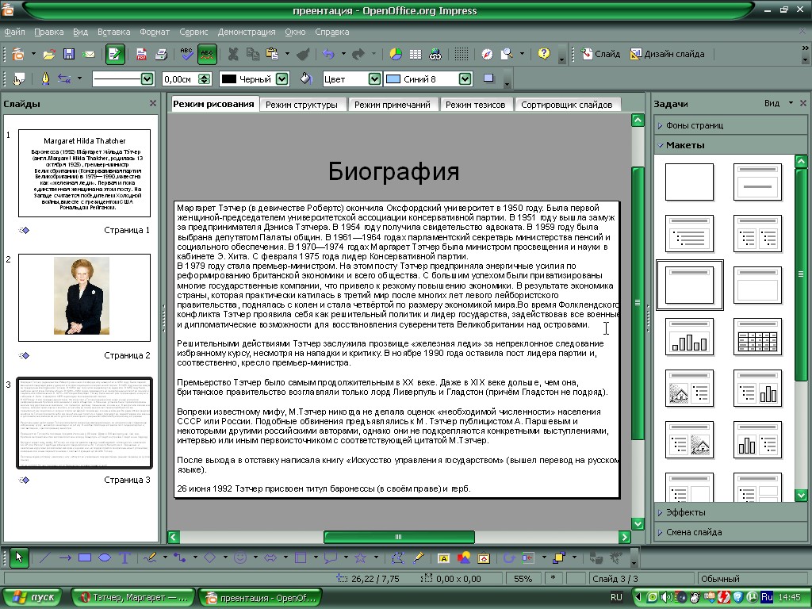Pick the Ellipse drawing tool
Screen dimensions: 812x609
coord(105,558)
